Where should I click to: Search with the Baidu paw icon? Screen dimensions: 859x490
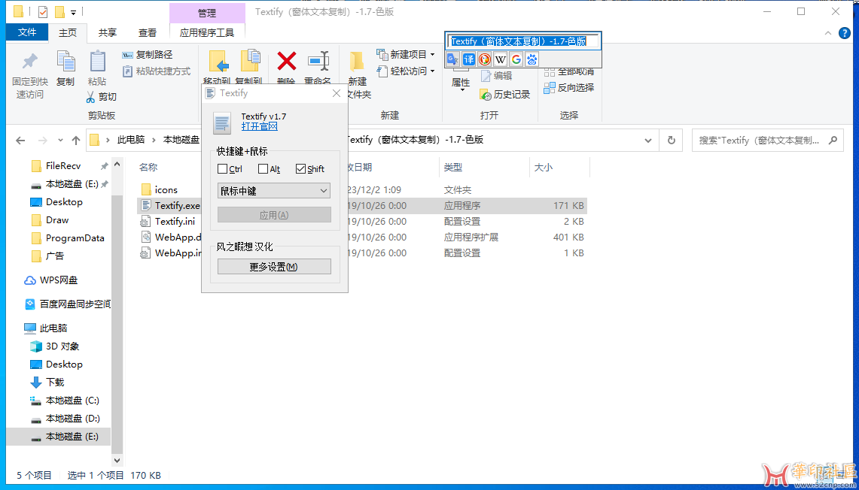532,59
